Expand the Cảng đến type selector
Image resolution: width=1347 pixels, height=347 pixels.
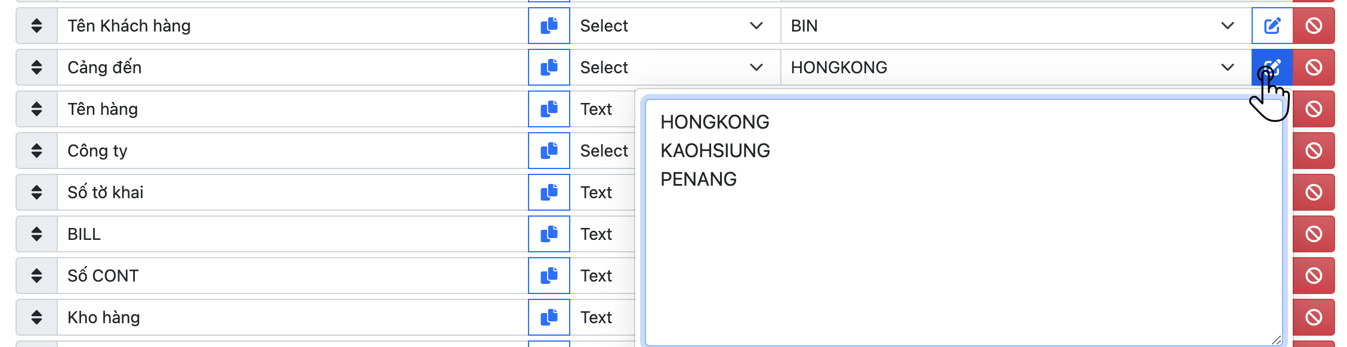(674, 67)
